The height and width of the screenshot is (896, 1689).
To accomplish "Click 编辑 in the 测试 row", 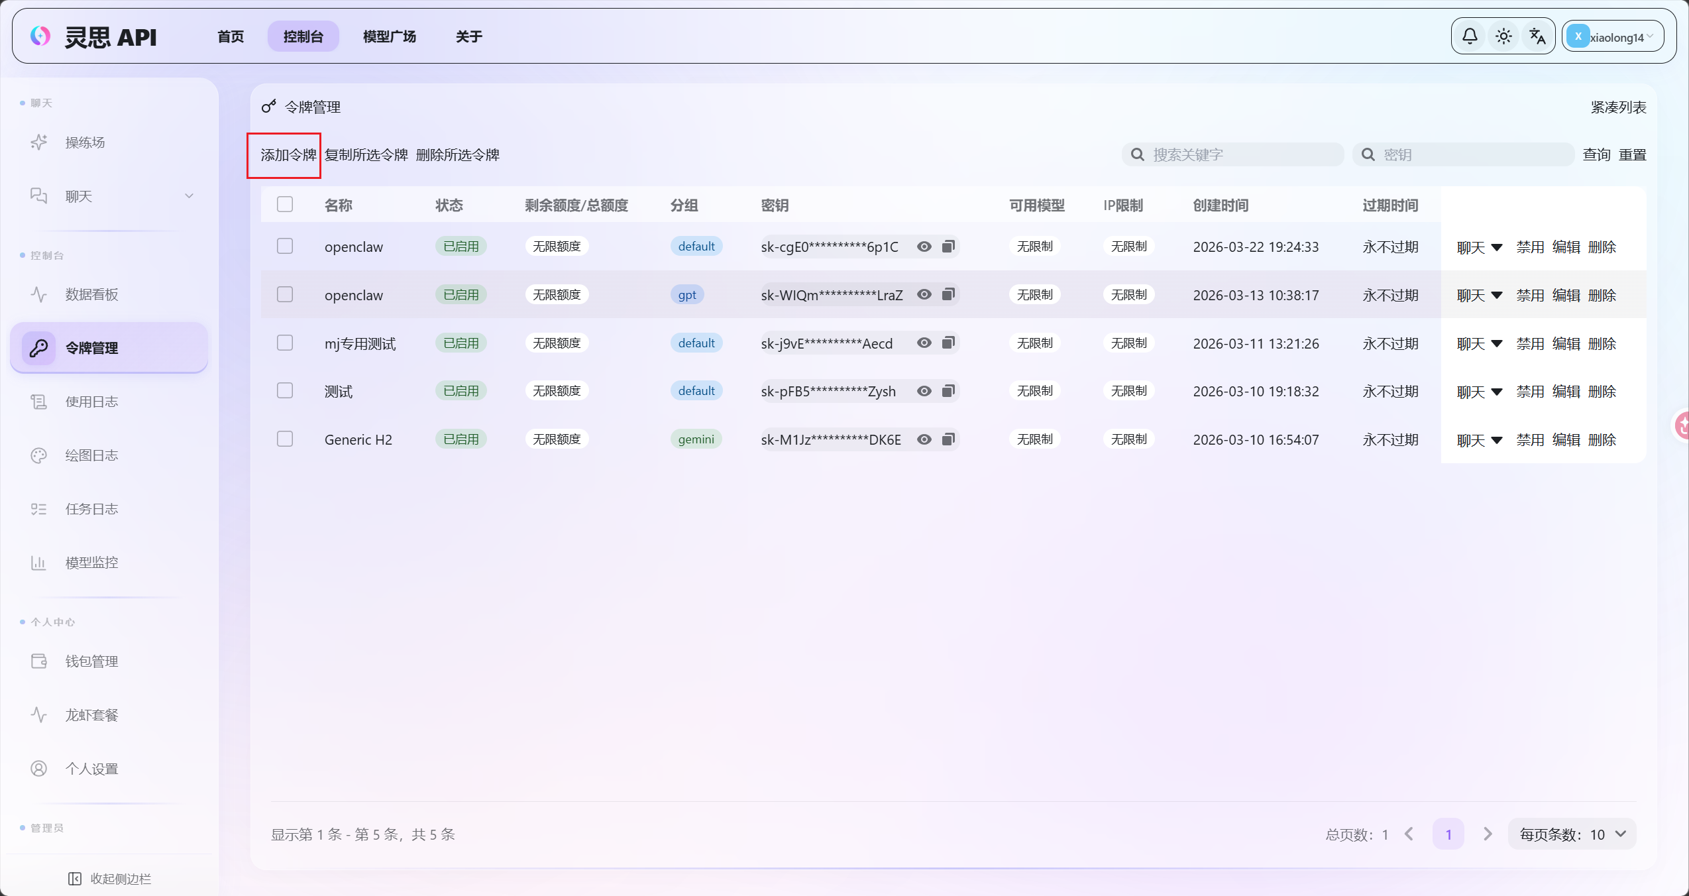I will (x=1566, y=392).
